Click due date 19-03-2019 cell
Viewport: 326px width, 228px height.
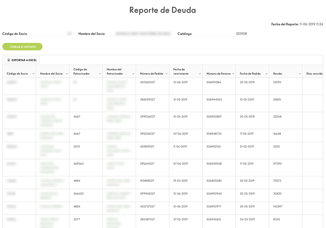tap(181, 181)
